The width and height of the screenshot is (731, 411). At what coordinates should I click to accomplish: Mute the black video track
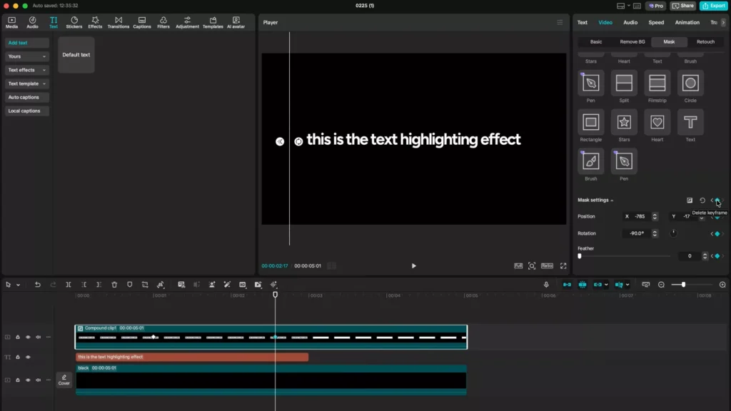[x=38, y=380]
